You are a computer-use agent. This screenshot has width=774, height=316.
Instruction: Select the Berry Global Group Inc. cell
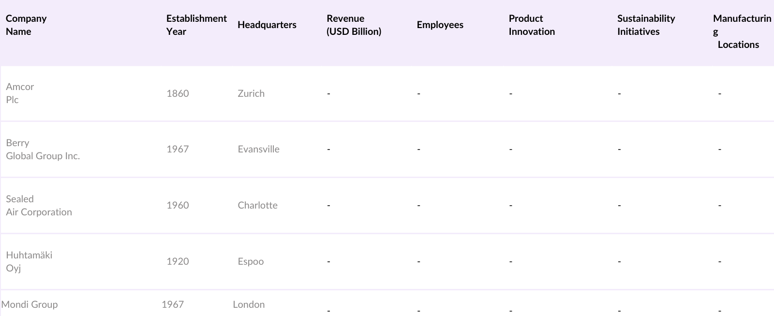coord(43,149)
